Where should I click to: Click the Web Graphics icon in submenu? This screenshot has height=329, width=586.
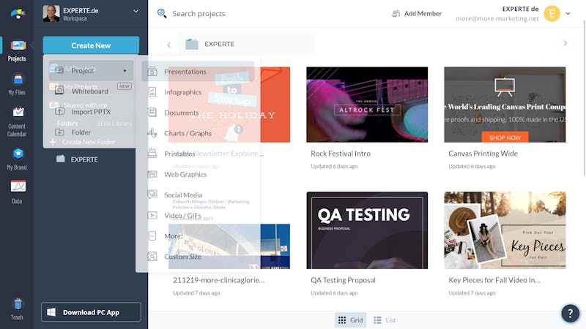[152, 174]
